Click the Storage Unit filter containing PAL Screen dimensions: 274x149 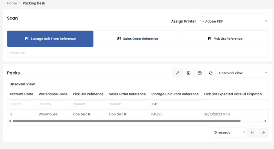[x=176, y=104]
